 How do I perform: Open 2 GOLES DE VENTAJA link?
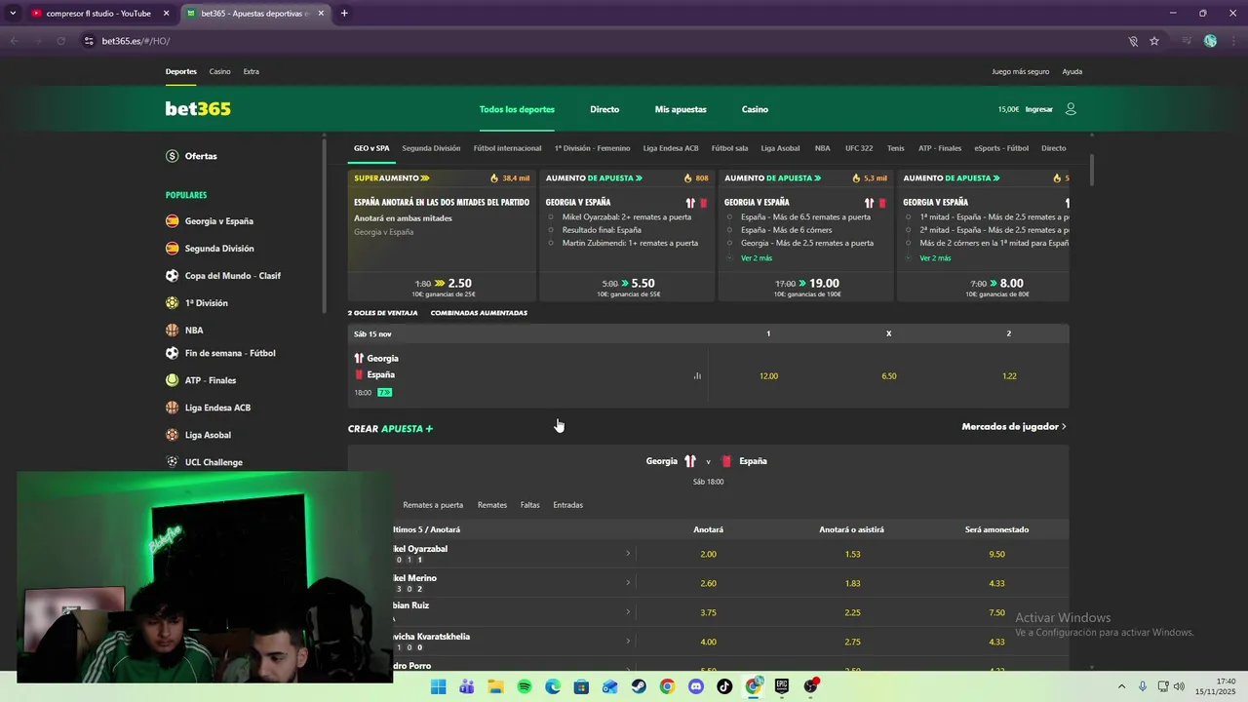point(382,313)
